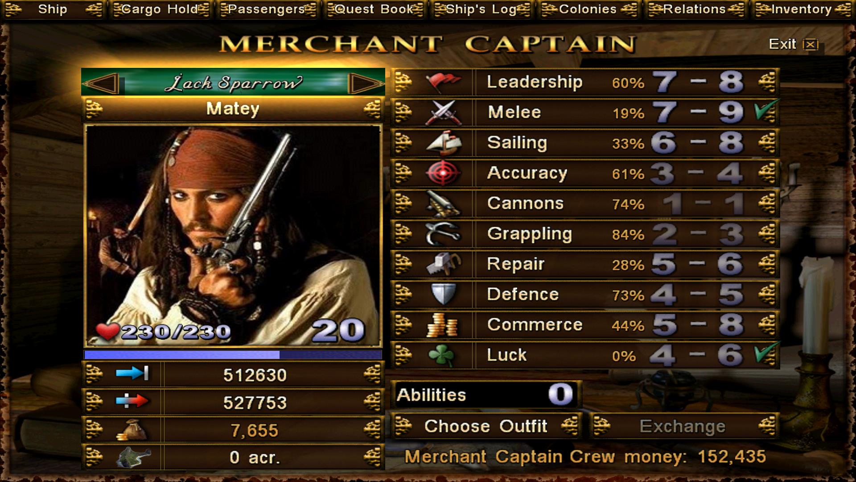Click the Jack Sparrow portrait image
Image resolution: width=856 pixels, height=482 pixels.
pyautogui.click(x=233, y=236)
